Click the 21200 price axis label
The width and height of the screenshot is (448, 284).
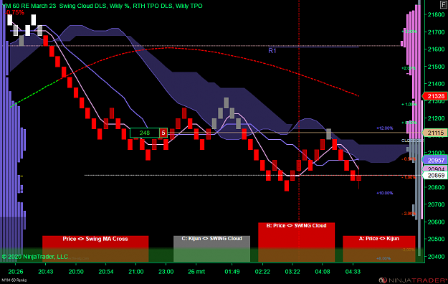(x=436, y=118)
